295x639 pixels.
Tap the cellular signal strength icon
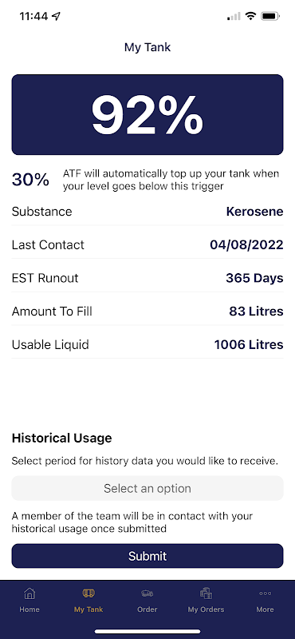click(234, 17)
